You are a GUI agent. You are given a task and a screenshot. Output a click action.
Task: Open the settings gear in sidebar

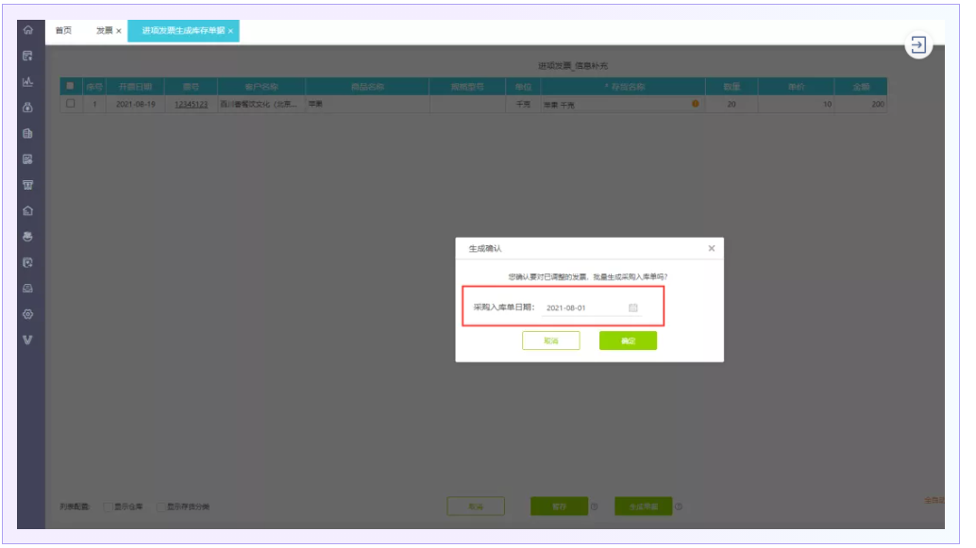28,314
